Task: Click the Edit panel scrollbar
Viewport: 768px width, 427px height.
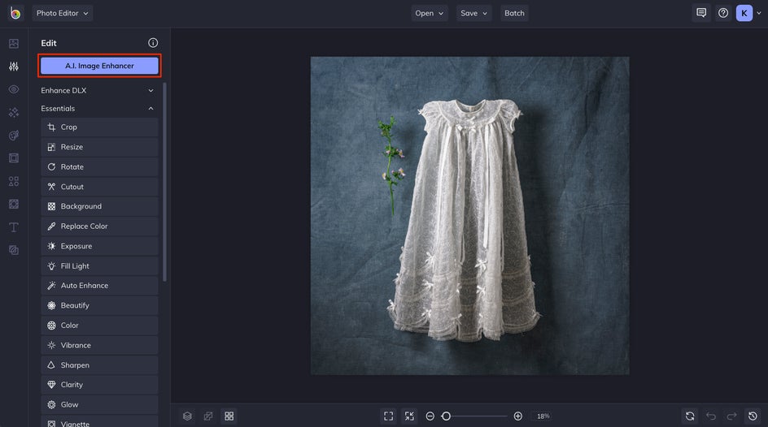Action: [164, 182]
